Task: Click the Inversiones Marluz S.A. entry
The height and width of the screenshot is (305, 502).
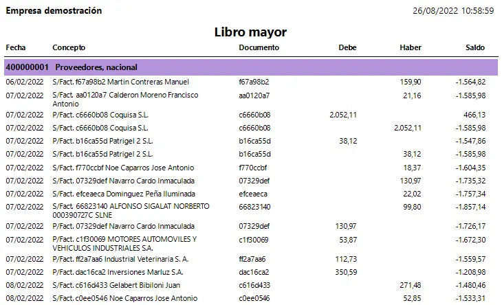Action: point(118,272)
